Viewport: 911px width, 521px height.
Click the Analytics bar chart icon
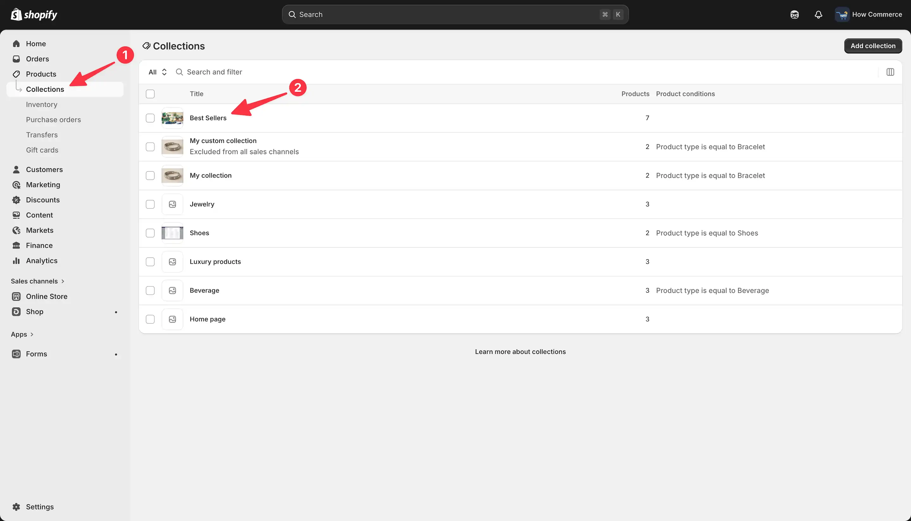point(16,261)
